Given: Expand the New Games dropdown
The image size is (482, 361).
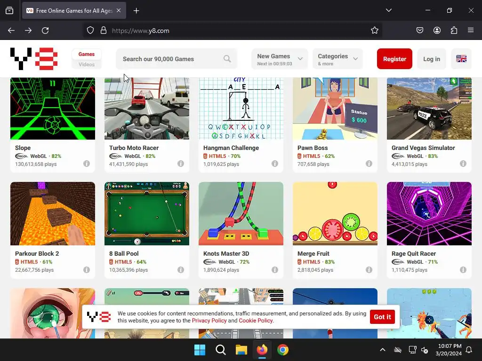Looking at the screenshot, I should [280, 59].
